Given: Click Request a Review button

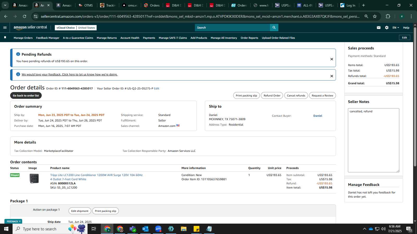Looking at the screenshot, I should (x=322, y=95).
